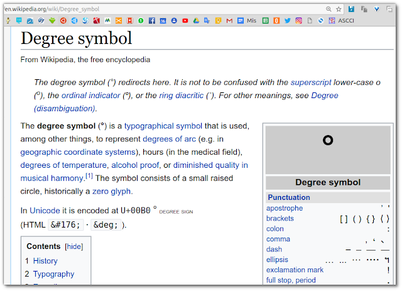Click into the URL address bar
402x291 pixels.
click(164, 9)
